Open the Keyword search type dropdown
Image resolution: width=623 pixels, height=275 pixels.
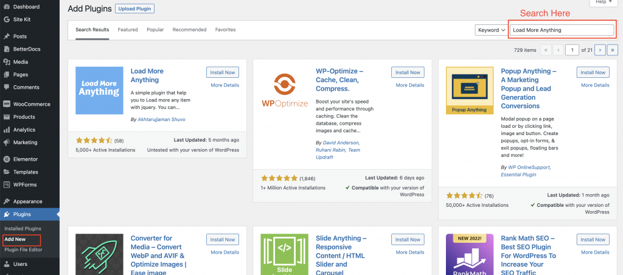pos(492,30)
